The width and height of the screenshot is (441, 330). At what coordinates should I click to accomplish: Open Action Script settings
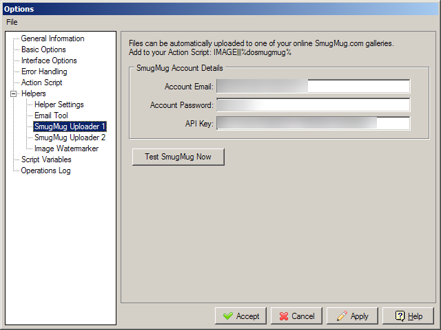pyautogui.click(x=41, y=82)
